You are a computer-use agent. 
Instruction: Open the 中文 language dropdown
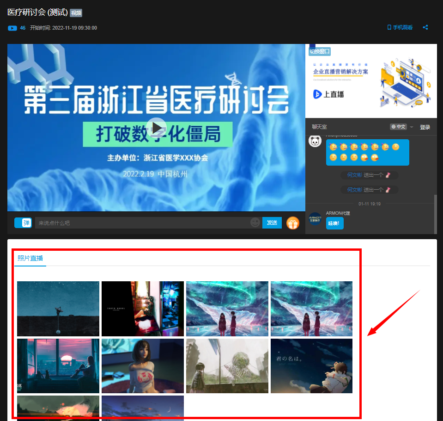point(401,127)
